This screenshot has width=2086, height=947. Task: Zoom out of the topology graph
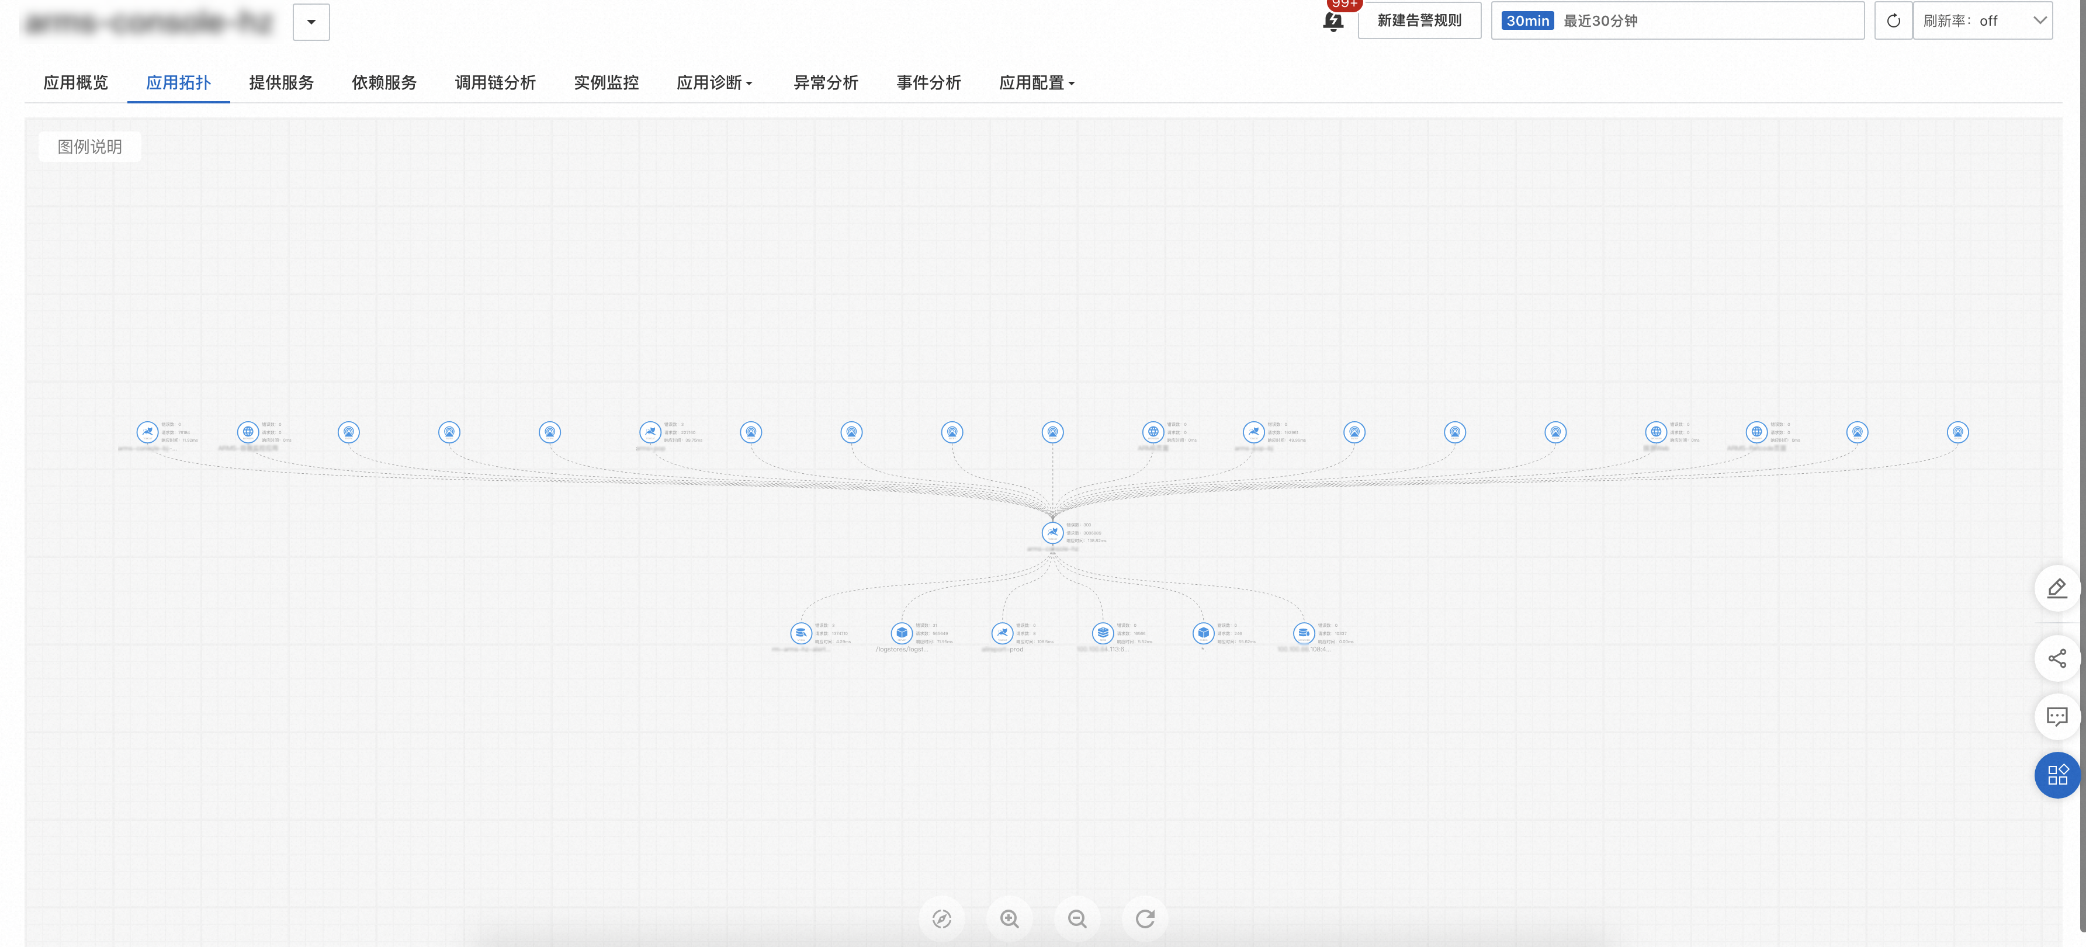pos(1077,919)
